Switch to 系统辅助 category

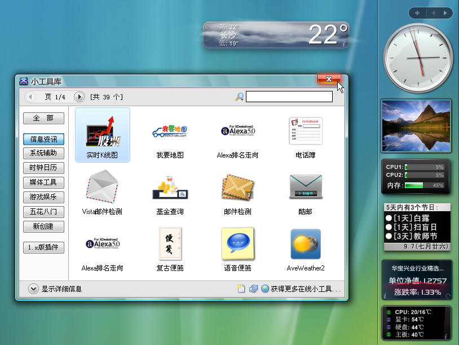point(43,153)
